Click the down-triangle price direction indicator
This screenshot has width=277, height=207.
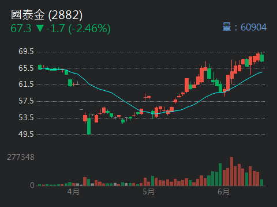[40, 28]
